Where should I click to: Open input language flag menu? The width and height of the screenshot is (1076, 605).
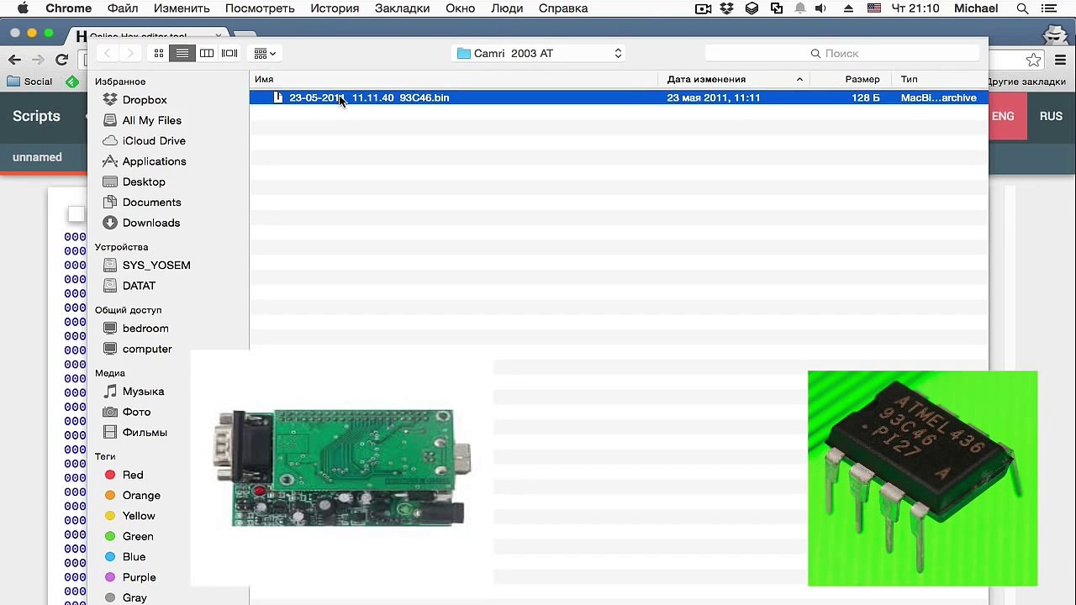click(x=874, y=8)
